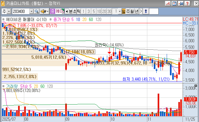
Task: Click the left triangle arrow before 분
Action: (x=67, y=11)
